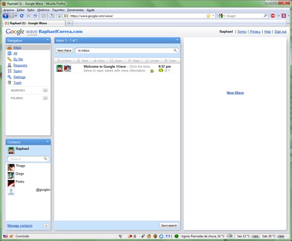Open back/forward history dropdown arrow
292x241 pixels.
pyautogui.click(x=16, y=16)
